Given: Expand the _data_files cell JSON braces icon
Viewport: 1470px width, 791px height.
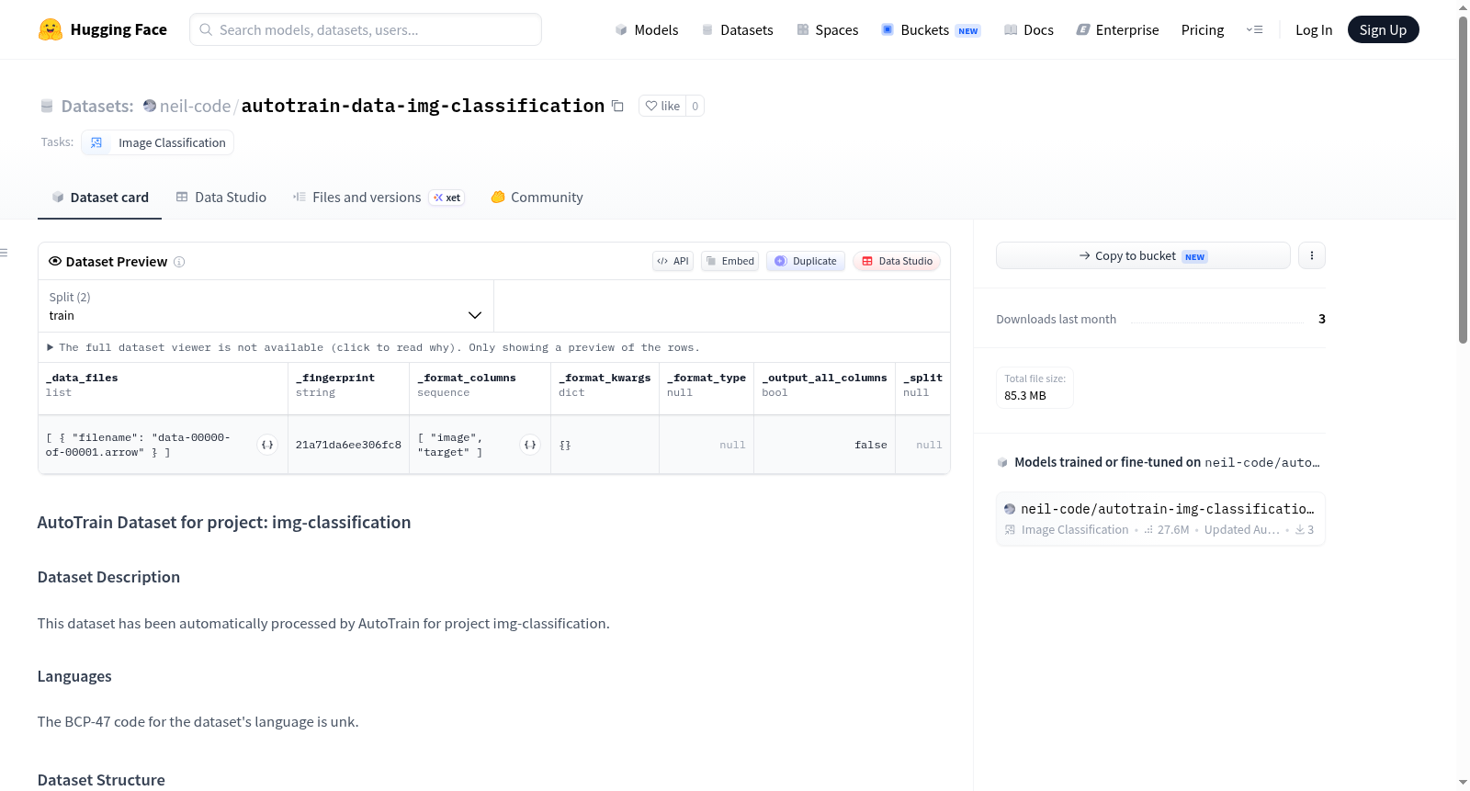Looking at the screenshot, I should (x=267, y=445).
